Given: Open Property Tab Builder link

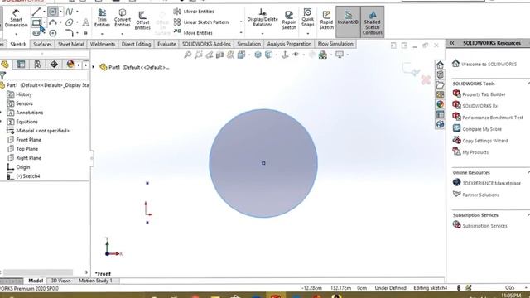Looking at the screenshot, I should coord(484,94).
